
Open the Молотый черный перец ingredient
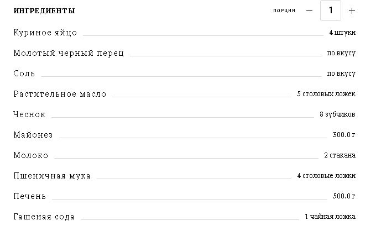(x=69, y=53)
